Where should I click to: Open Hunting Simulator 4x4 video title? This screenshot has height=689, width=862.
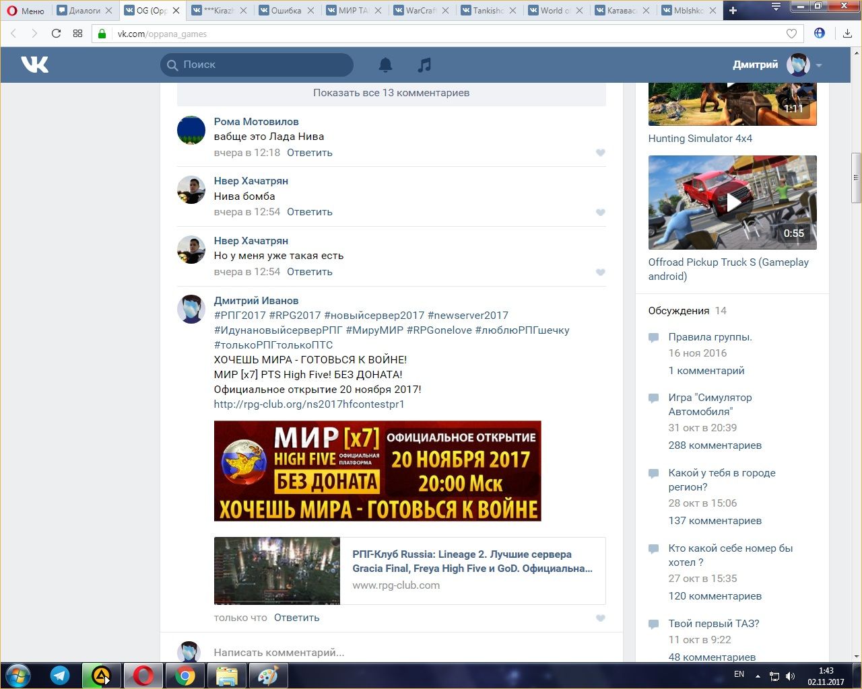(700, 139)
